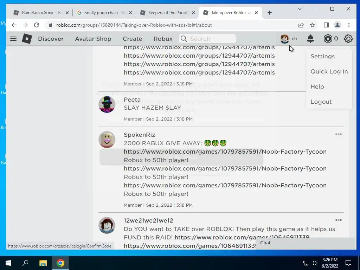Screen dimensions: 360x270
Task: Select Settings in the gear menu
Action: 323,56
